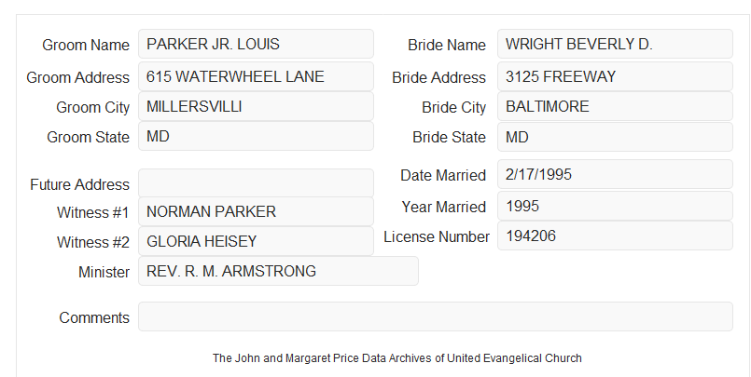The height and width of the screenshot is (377, 751).
Task: Select the Date Married field
Action: 615,174
